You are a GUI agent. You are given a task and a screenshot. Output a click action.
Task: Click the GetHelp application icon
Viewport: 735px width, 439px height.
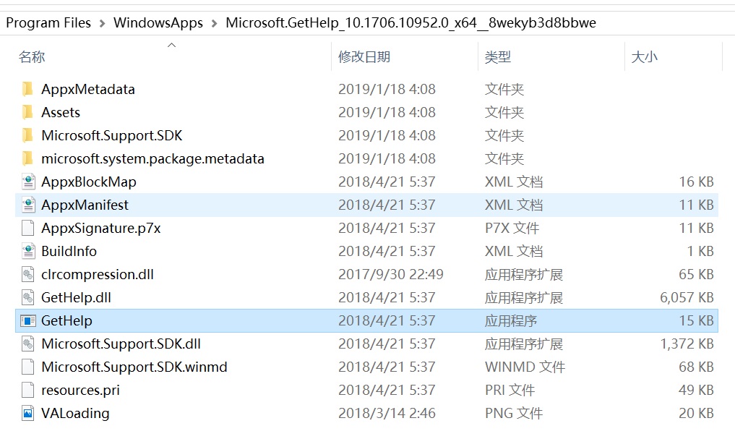[x=27, y=320]
